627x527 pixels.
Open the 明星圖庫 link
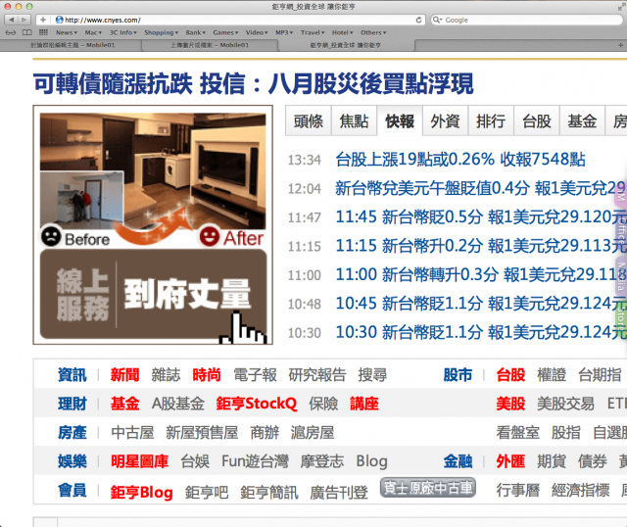(x=139, y=461)
